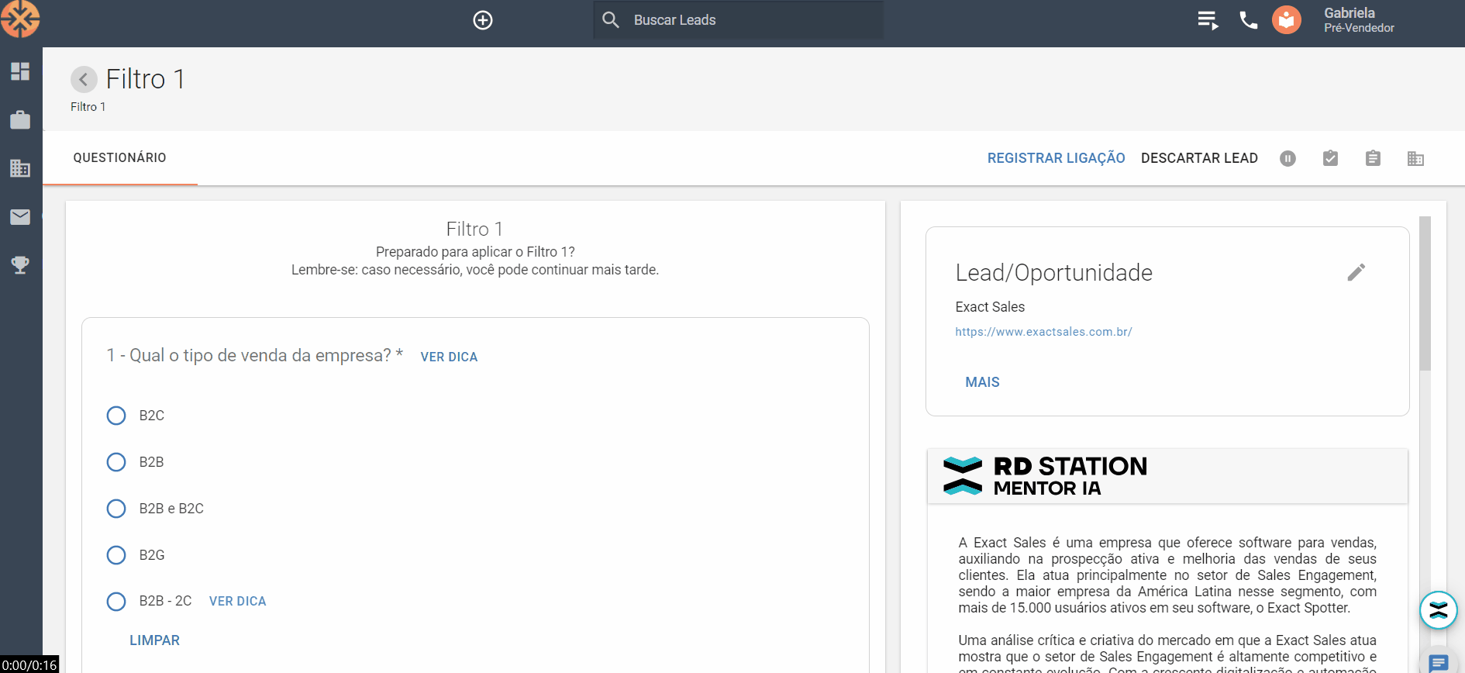Open the chat bubble icon
The image size is (1465, 673).
(1439, 664)
